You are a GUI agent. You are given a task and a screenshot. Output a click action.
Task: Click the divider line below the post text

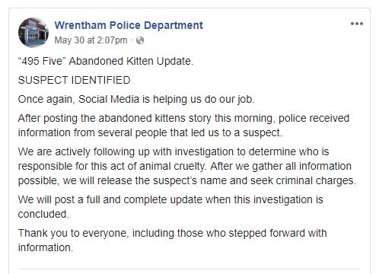(189, 269)
